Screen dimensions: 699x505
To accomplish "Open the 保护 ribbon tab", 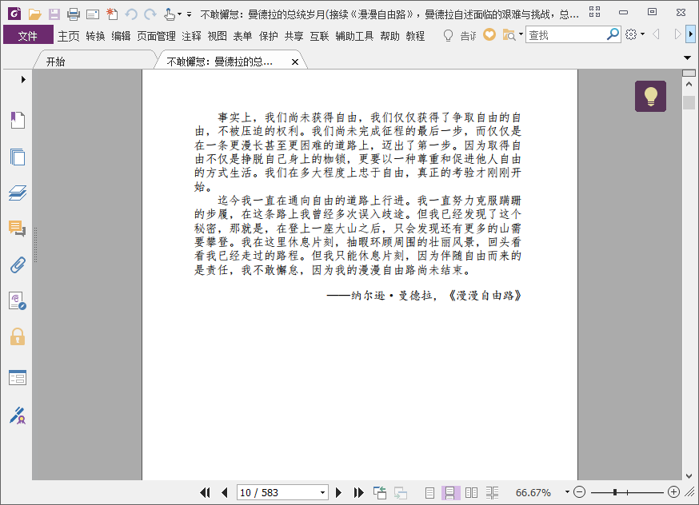I will pos(269,36).
